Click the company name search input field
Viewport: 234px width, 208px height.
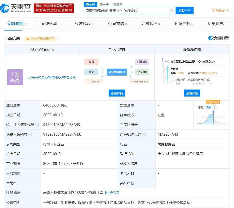coord(127,10)
